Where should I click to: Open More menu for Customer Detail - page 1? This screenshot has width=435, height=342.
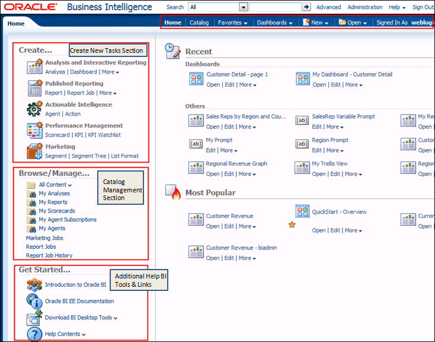(x=248, y=85)
